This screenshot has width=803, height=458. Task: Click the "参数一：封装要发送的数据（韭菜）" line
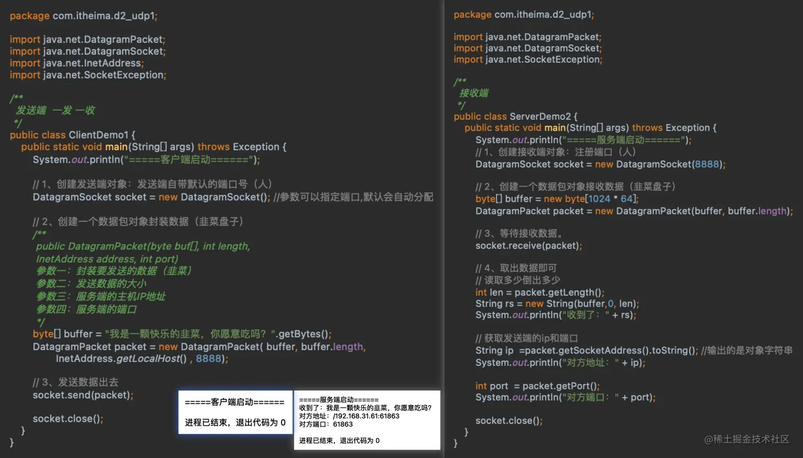click(114, 271)
